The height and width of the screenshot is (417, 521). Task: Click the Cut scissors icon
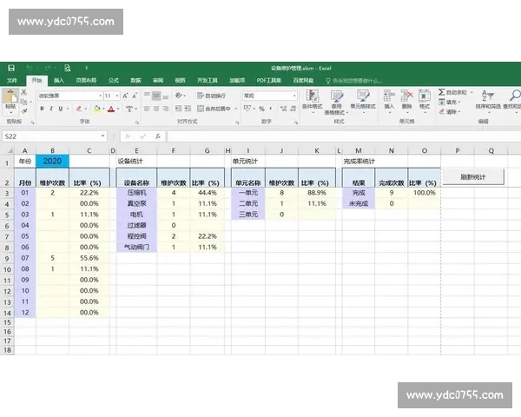(x=24, y=92)
